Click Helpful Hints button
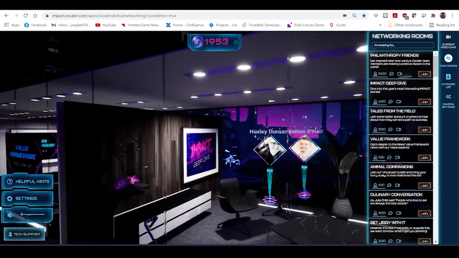 click(28, 181)
